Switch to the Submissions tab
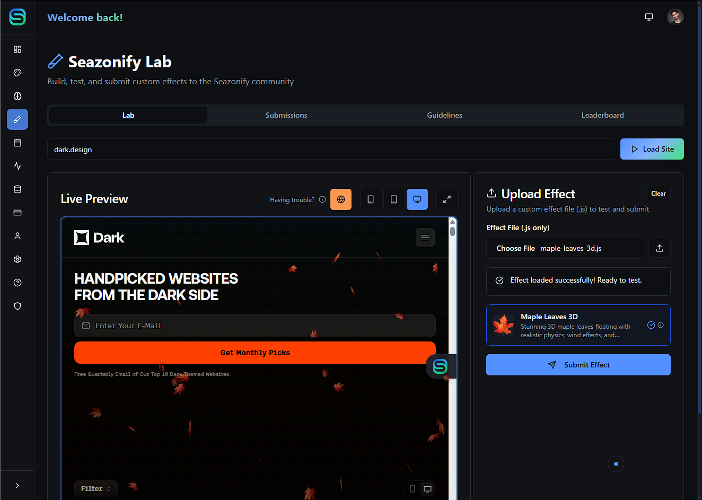This screenshot has height=500, width=702. pyautogui.click(x=286, y=115)
